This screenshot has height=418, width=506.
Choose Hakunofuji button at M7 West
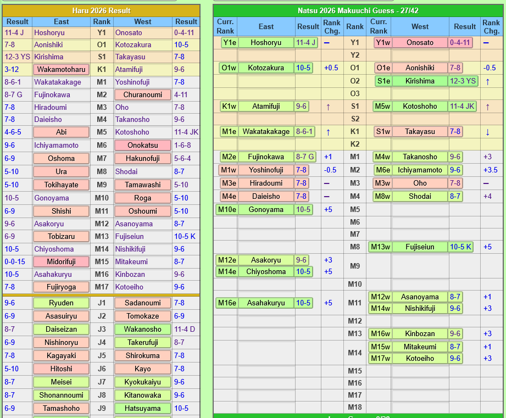(x=143, y=158)
